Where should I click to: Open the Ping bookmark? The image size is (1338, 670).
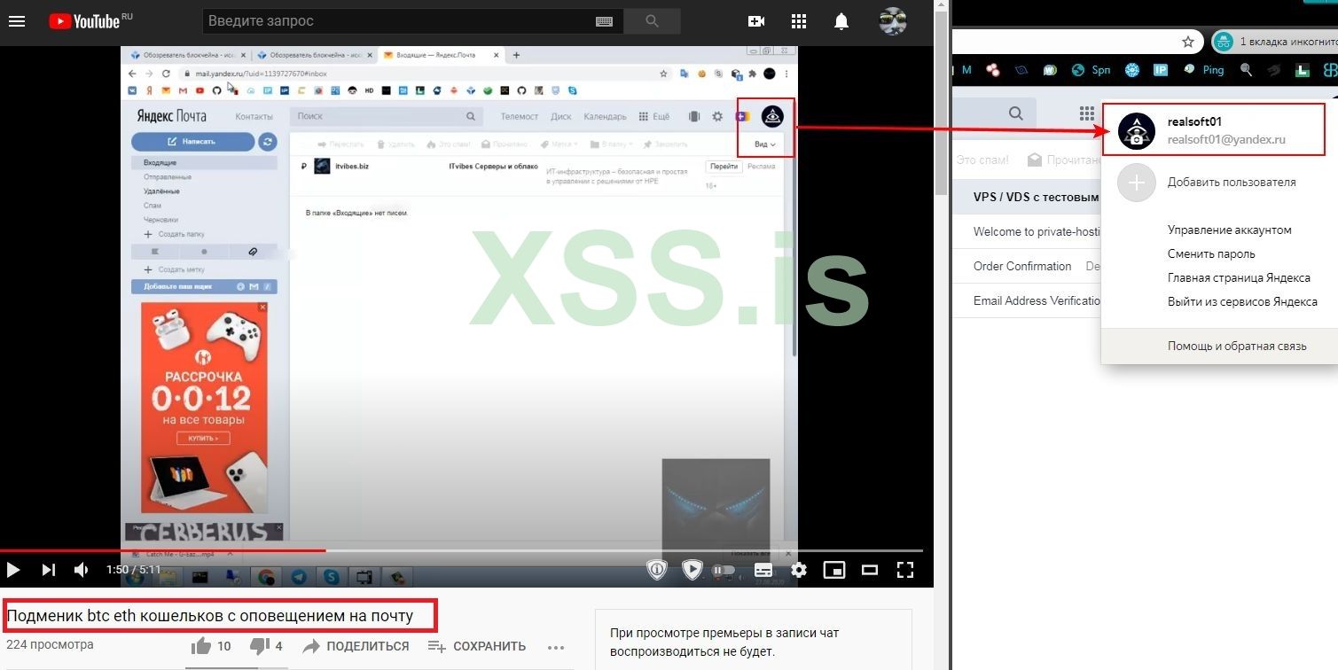click(x=1204, y=70)
